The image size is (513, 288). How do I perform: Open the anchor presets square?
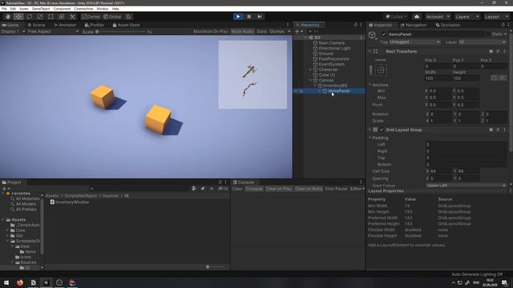click(x=381, y=70)
